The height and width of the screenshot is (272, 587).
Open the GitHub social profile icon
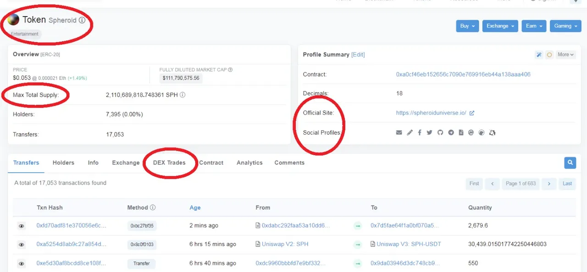440,133
